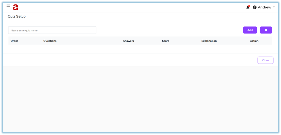Click the Close button

click(x=265, y=60)
